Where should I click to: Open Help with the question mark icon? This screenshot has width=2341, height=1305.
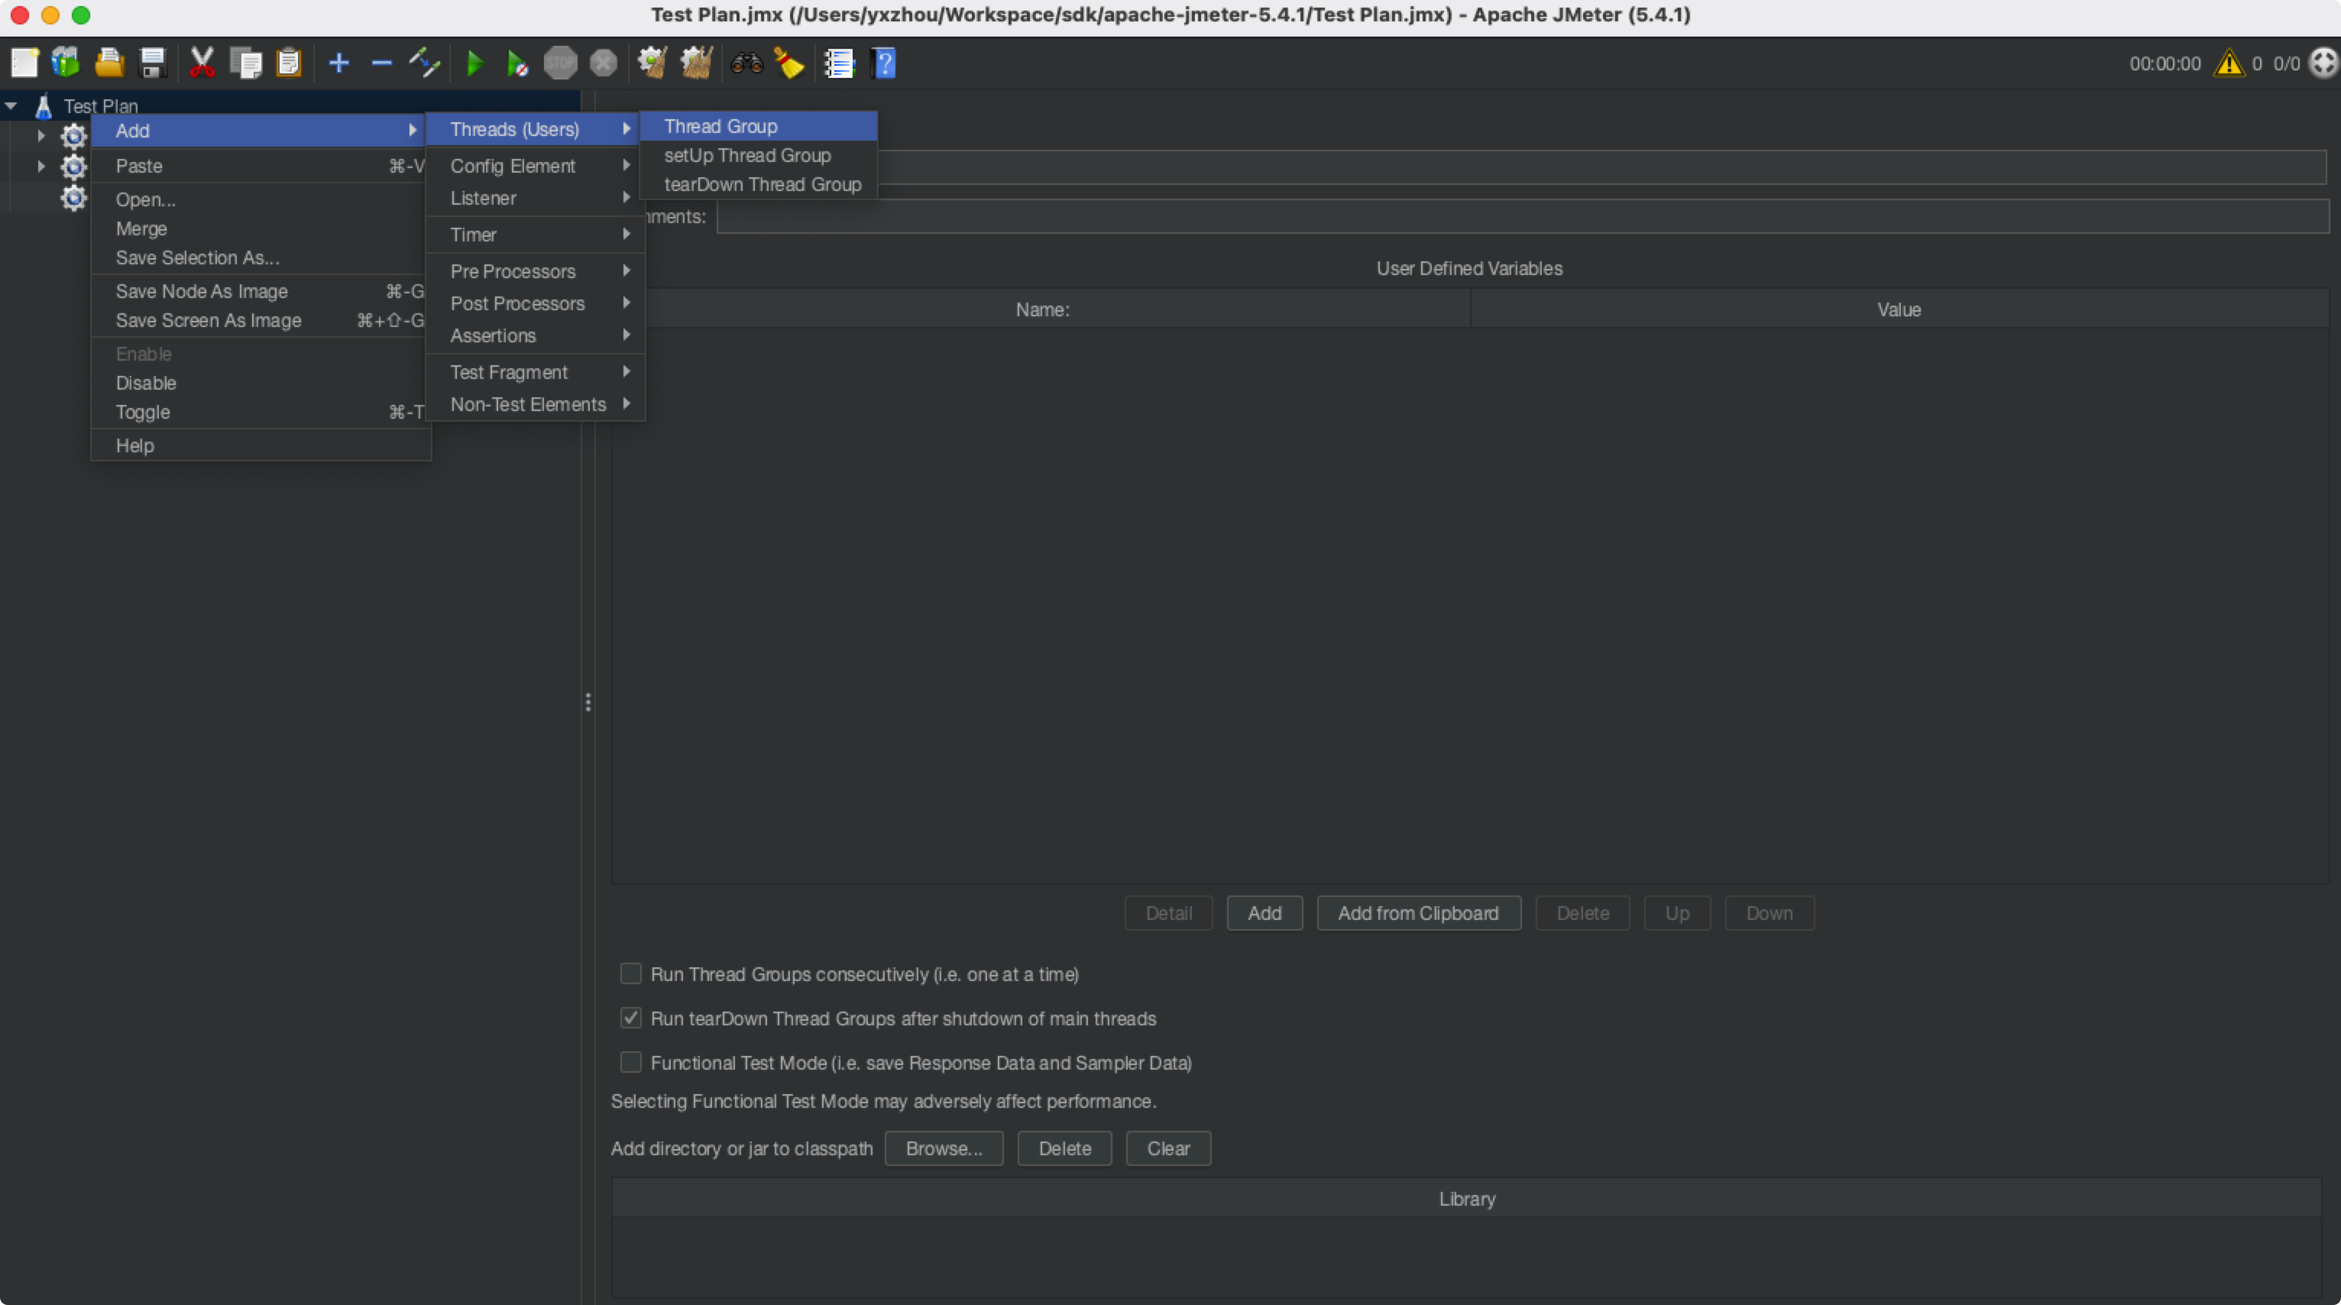pos(883,63)
